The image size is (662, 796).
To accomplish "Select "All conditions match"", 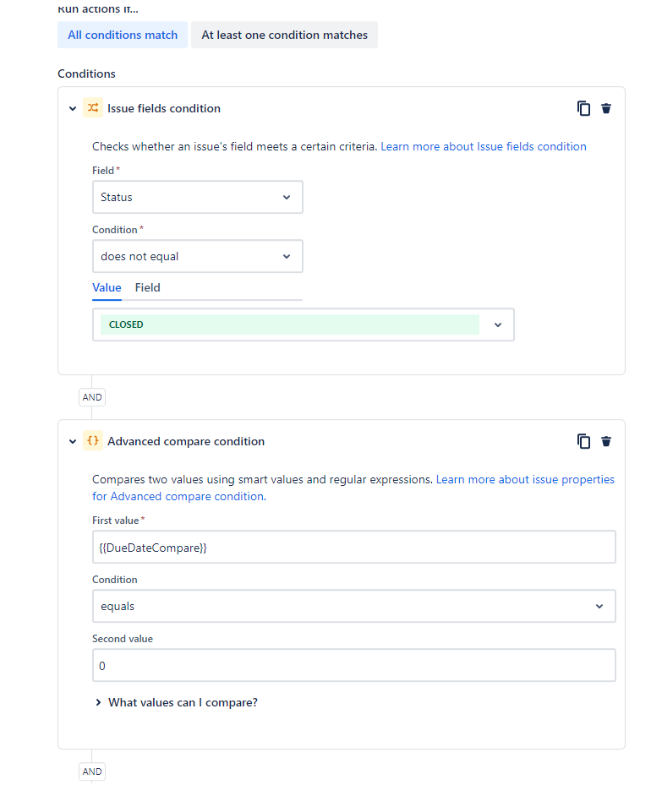I will tap(122, 35).
